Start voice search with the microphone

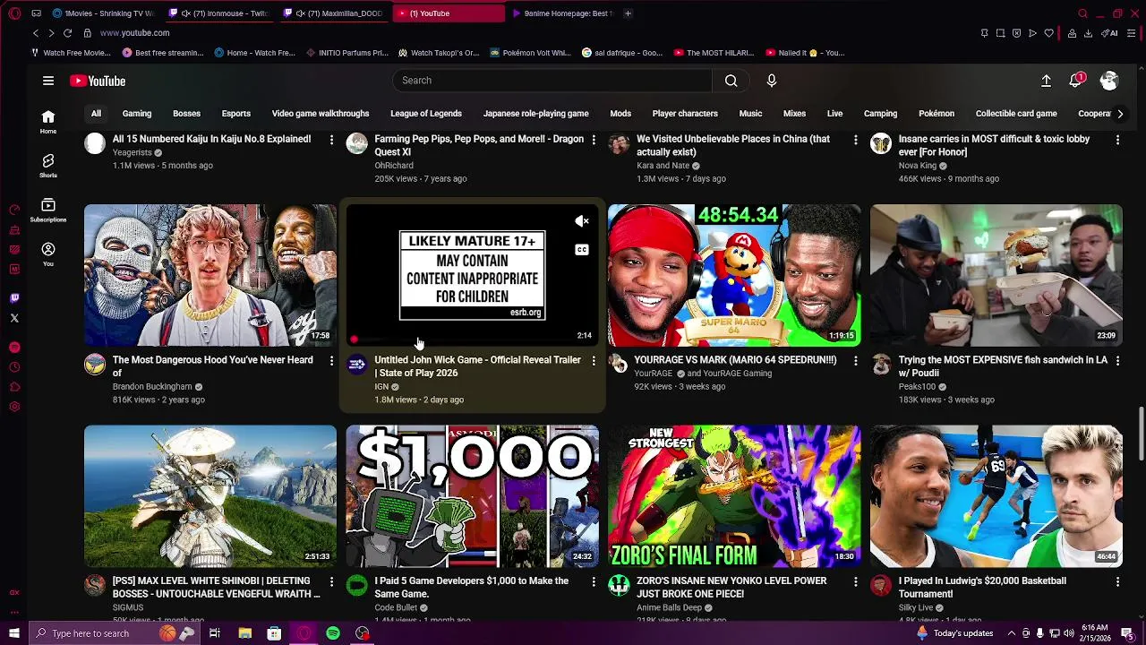pyautogui.click(x=772, y=81)
